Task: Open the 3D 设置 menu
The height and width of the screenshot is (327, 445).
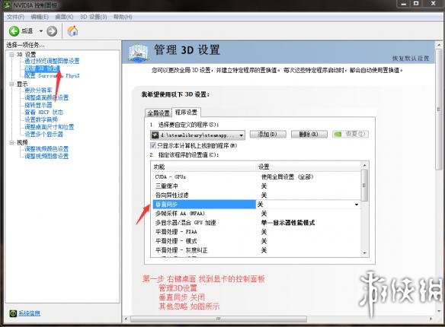Action: 93,17
